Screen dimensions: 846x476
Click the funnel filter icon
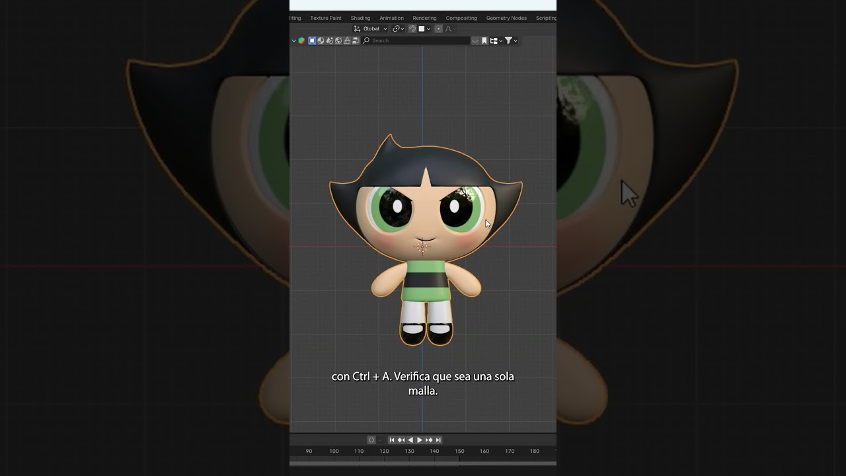pyautogui.click(x=508, y=40)
